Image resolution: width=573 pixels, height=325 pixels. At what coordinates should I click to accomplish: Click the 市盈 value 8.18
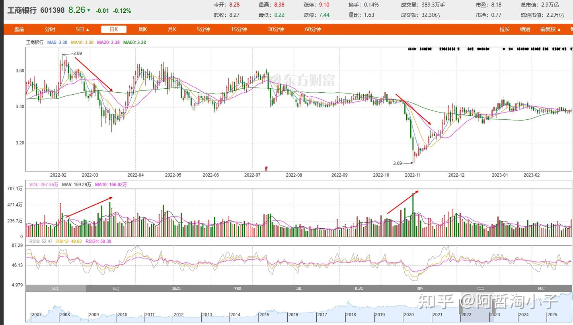(x=497, y=5)
